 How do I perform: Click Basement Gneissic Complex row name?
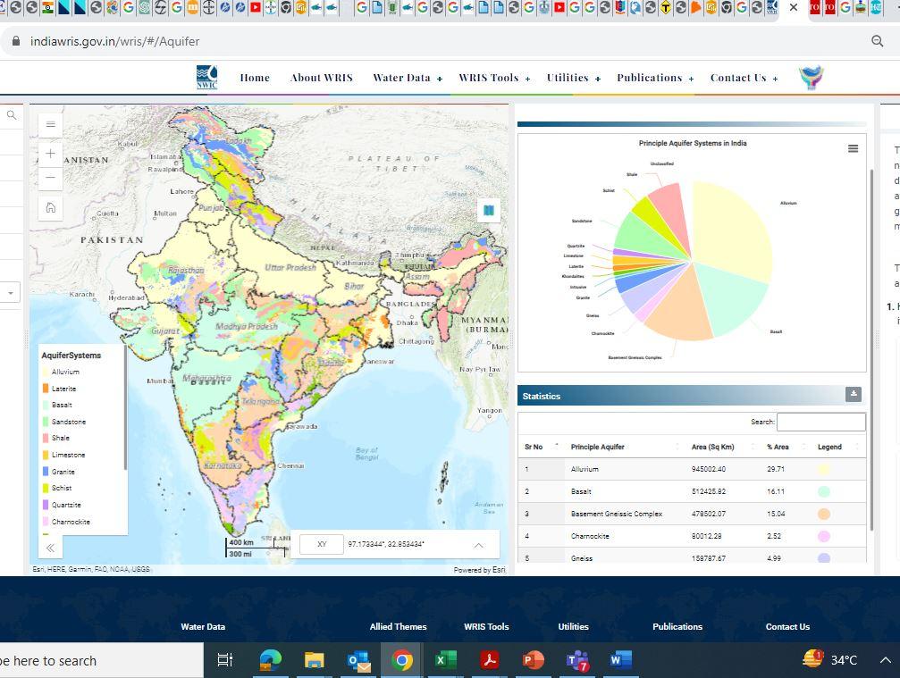tap(617, 514)
